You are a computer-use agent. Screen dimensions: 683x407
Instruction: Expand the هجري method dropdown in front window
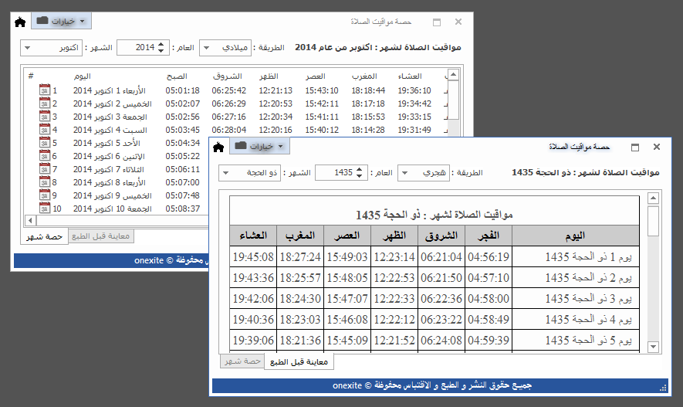tap(404, 173)
